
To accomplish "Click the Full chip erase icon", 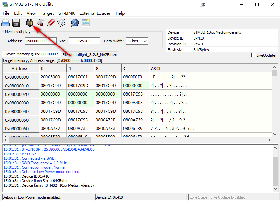I will coord(51,23).
